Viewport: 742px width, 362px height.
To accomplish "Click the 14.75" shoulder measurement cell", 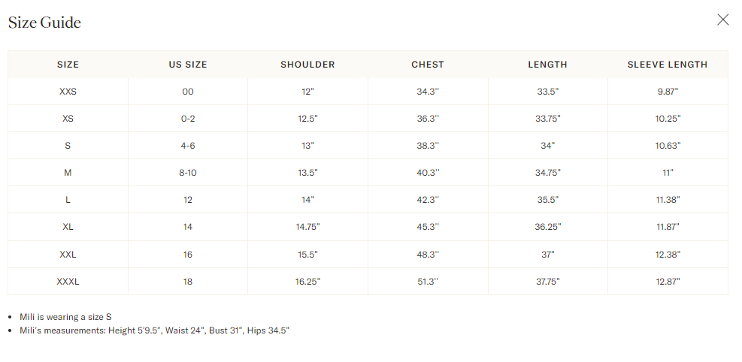I will click(x=307, y=227).
